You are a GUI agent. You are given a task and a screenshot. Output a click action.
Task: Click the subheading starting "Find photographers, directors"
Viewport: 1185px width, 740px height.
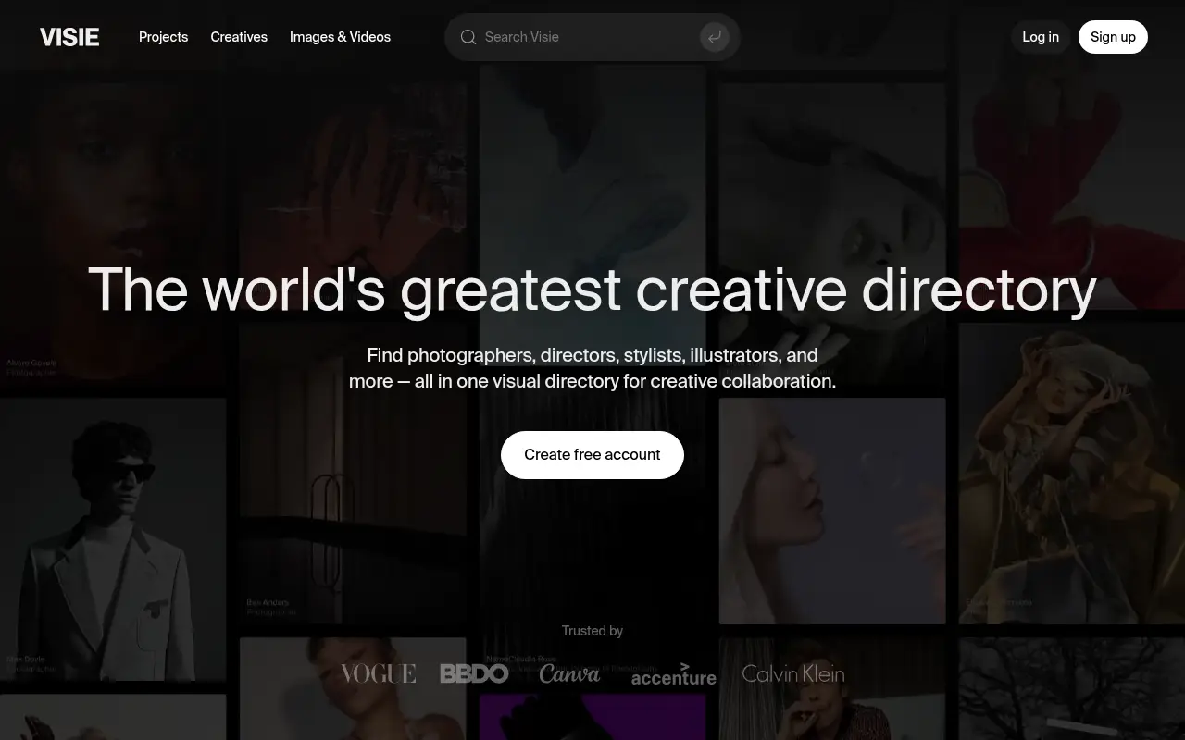[592, 368]
